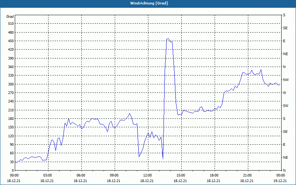Select the "W" compass direction label
Screen dimensions: 296x185
point(285,93)
